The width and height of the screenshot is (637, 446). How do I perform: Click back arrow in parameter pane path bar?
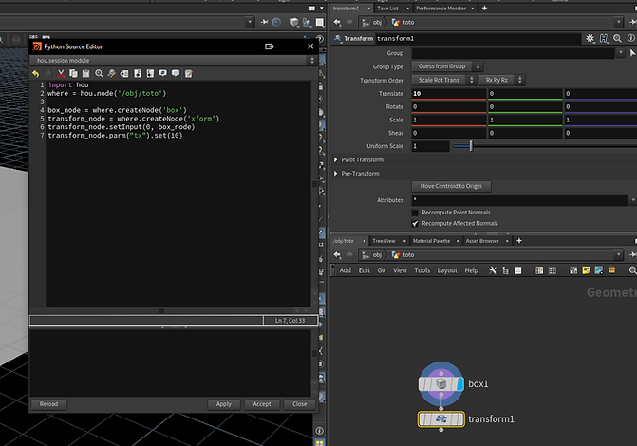(337, 22)
